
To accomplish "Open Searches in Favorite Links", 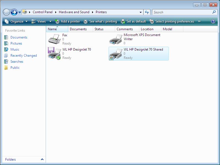I will coord(17,61).
